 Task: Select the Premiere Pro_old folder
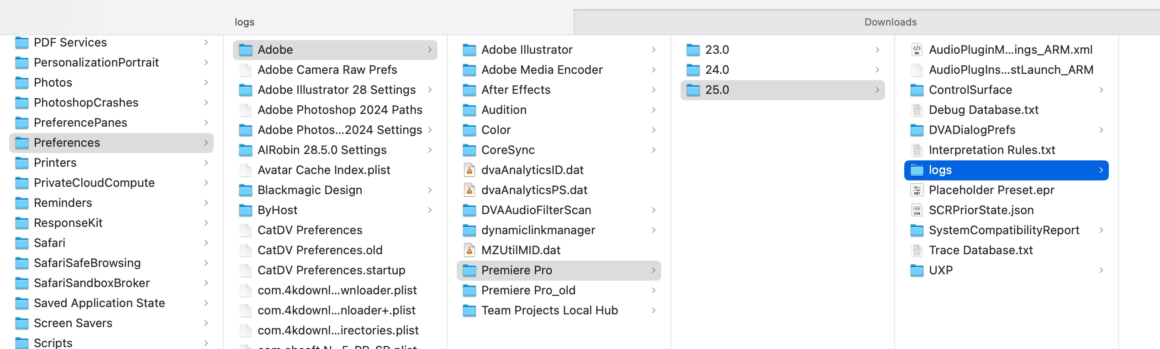tap(559, 290)
